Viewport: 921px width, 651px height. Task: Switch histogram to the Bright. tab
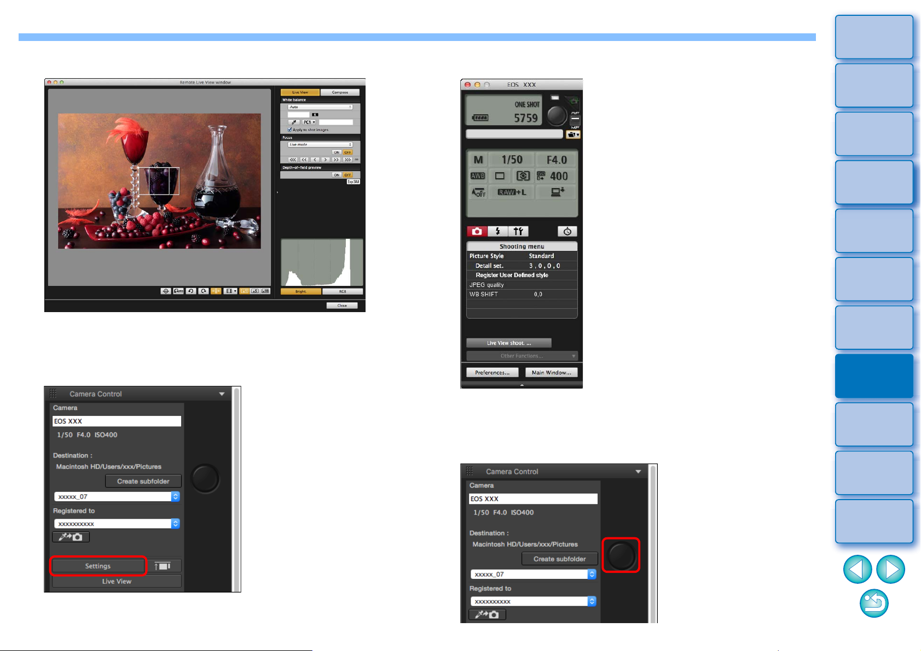point(300,291)
